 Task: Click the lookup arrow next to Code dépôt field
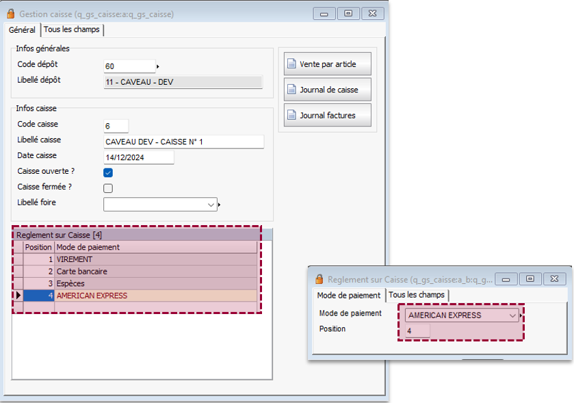coord(158,66)
